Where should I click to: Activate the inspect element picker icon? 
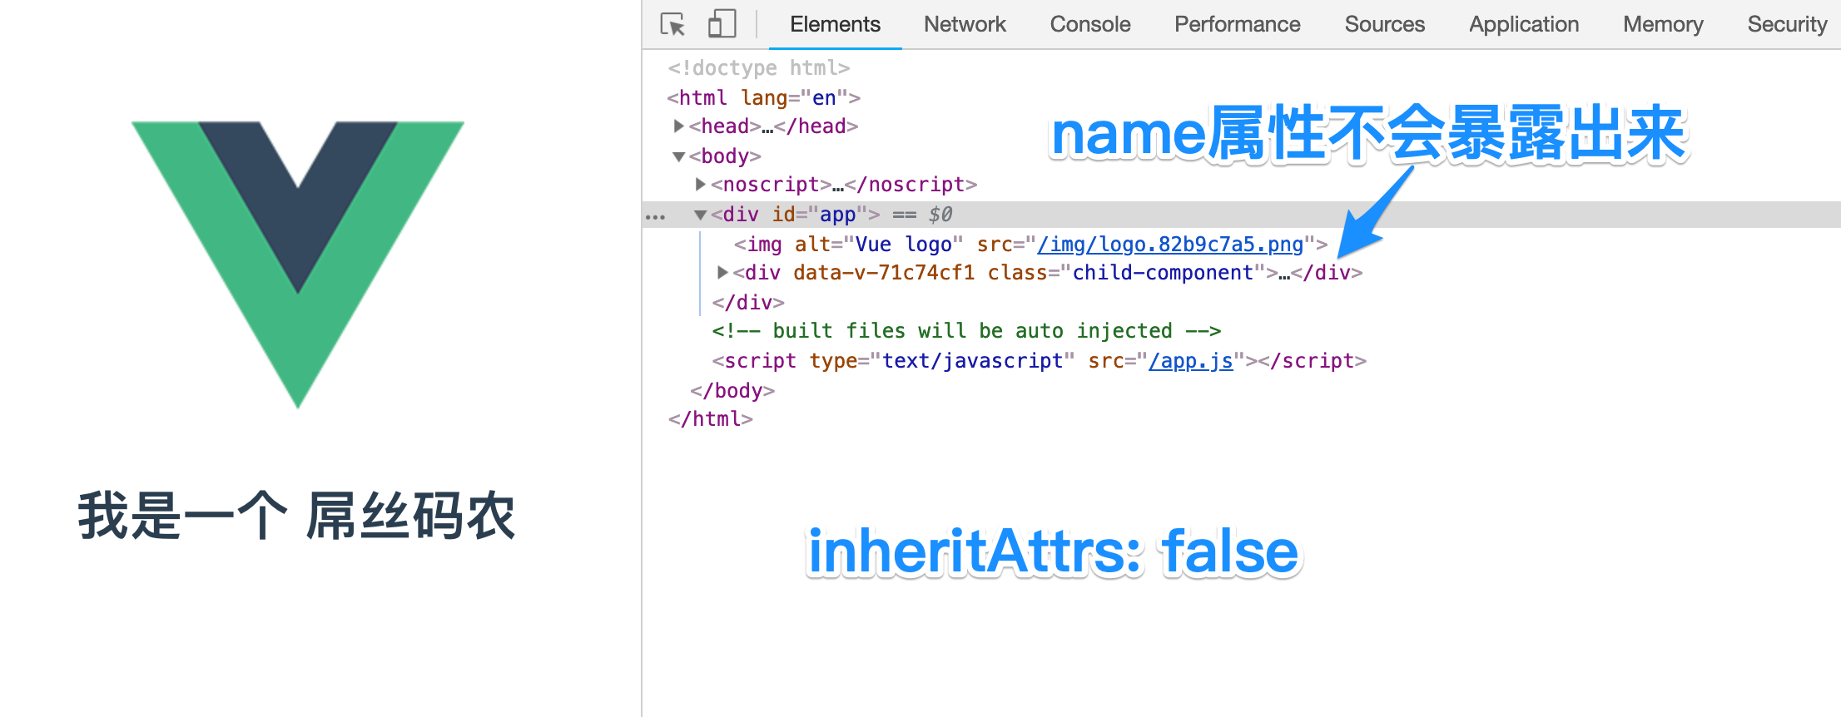click(x=672, y=24)
